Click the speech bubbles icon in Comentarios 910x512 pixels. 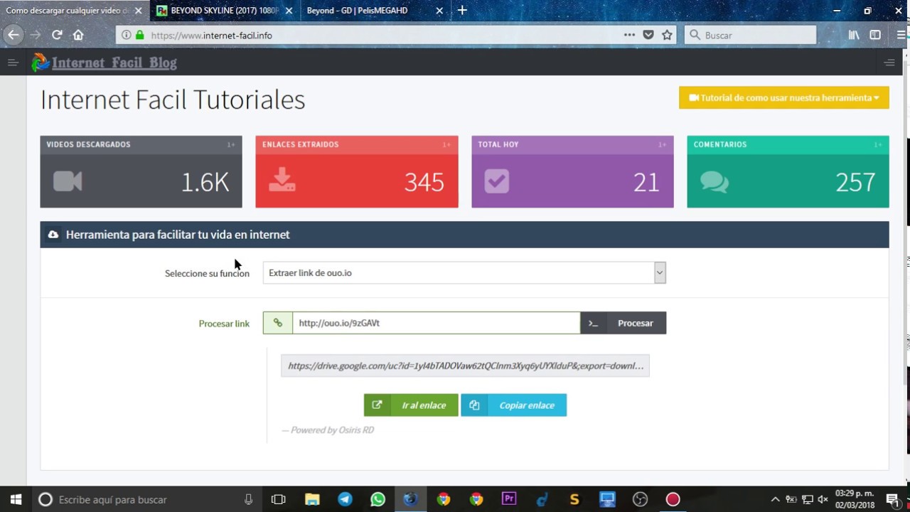tap(714, 182)
